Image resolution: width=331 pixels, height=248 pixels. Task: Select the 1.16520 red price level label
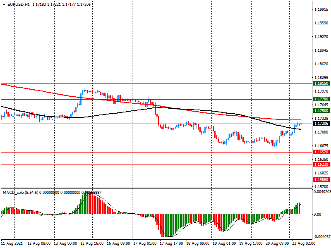click(x=321, y=152)
